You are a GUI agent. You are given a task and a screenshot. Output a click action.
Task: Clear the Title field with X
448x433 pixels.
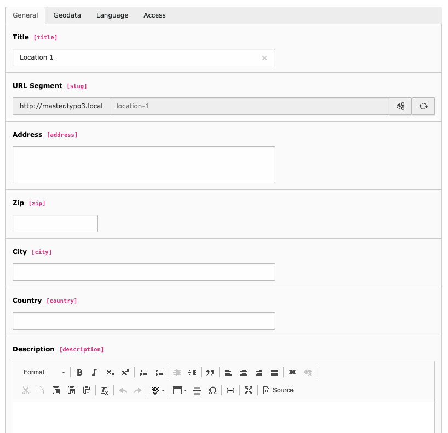(x=265, y=58)
